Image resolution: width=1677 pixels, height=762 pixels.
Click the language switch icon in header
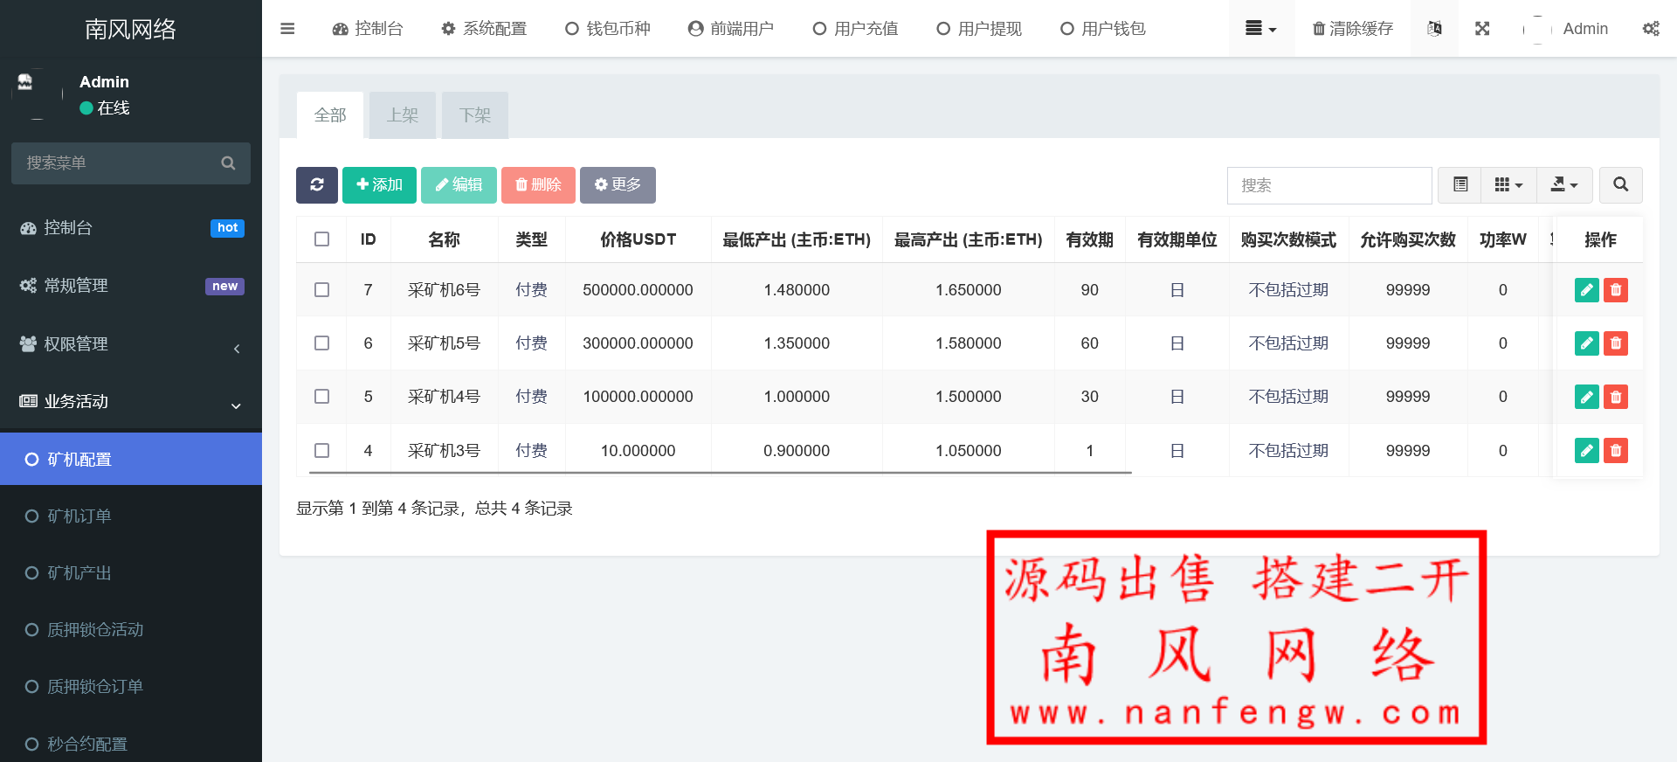1434,29
